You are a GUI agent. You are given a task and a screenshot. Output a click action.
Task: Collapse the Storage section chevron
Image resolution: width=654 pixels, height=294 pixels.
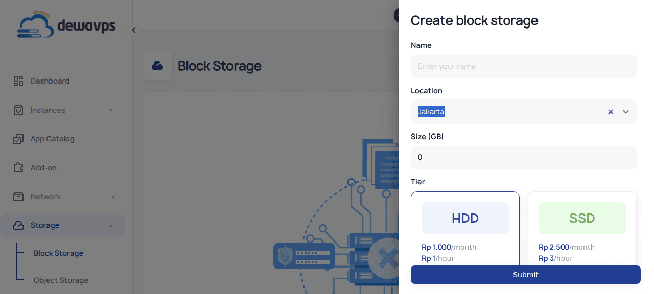(x=113, y=225)
